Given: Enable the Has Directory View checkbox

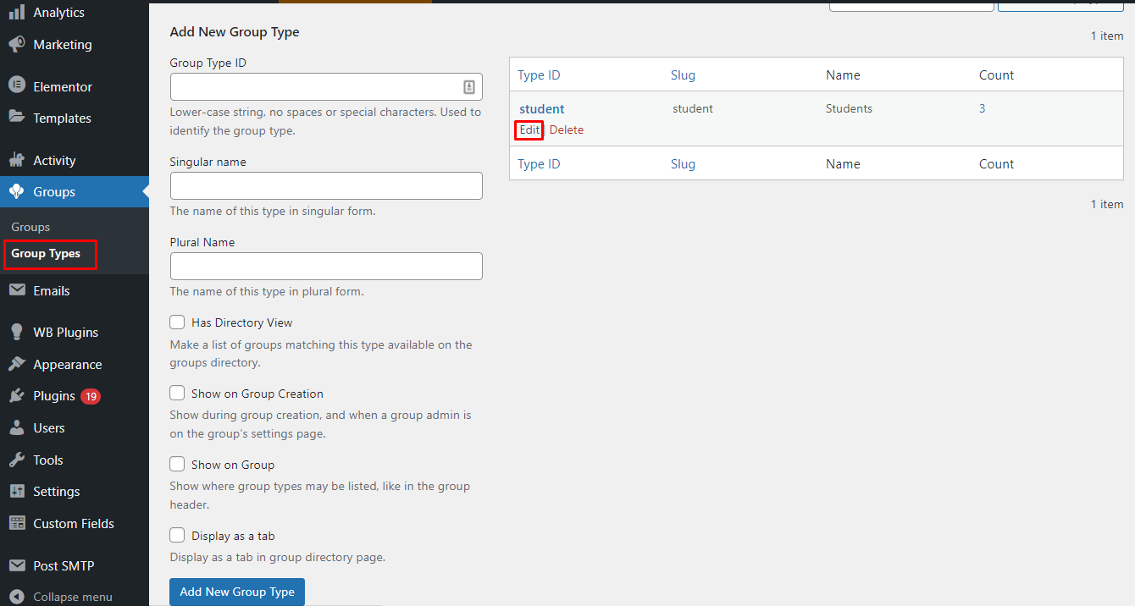Looking at the screenshot, I should (177, 322).
